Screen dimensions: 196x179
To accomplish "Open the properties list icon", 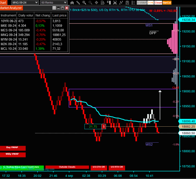I will tap(133, 3).
